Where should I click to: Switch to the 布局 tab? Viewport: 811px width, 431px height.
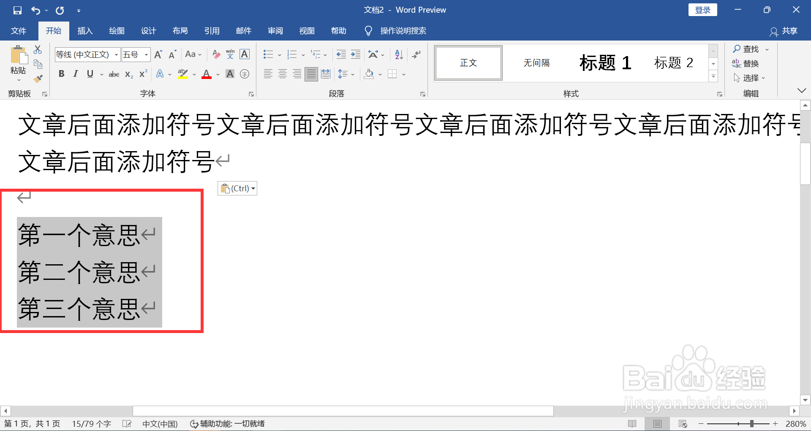tap(180, 31)
